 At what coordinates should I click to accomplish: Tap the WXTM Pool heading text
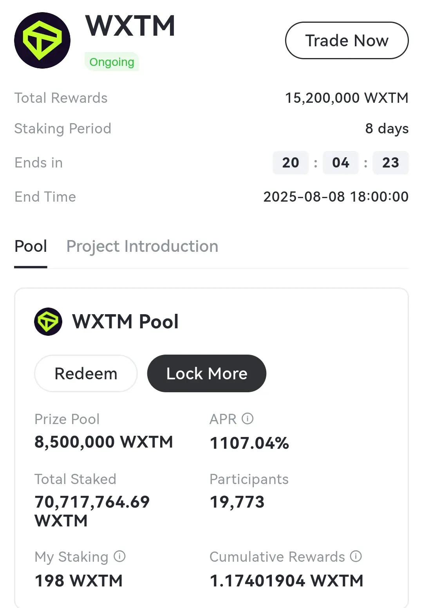(x=125, y=322)
